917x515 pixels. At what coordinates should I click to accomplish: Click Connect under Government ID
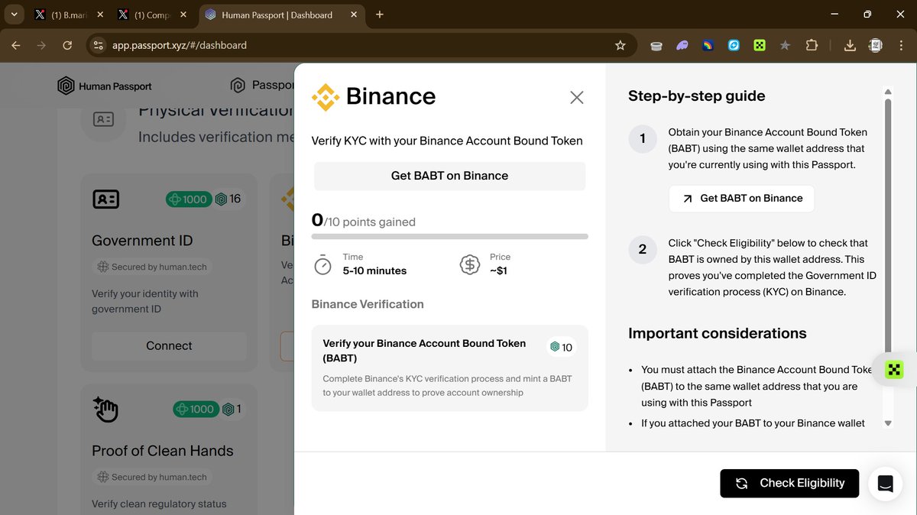point(169,346)
